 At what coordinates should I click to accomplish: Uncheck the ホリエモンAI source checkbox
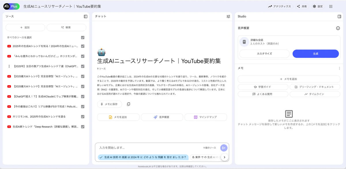82,116
